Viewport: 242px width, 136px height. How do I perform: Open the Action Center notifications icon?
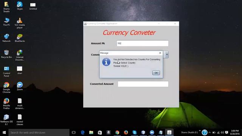pos(226,133)
